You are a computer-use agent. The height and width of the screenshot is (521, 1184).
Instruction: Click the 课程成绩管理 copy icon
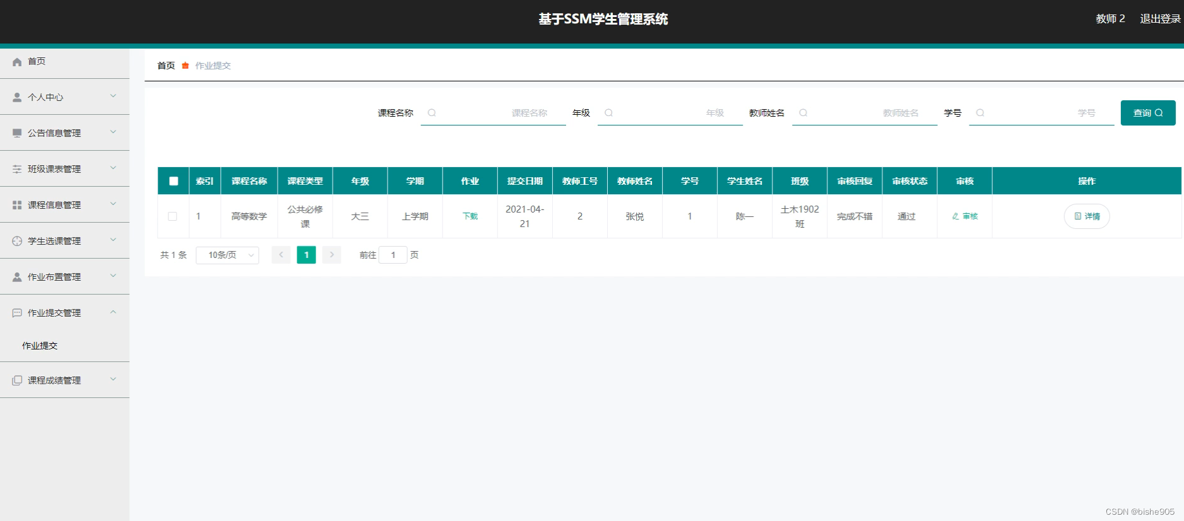coord(17,380)
